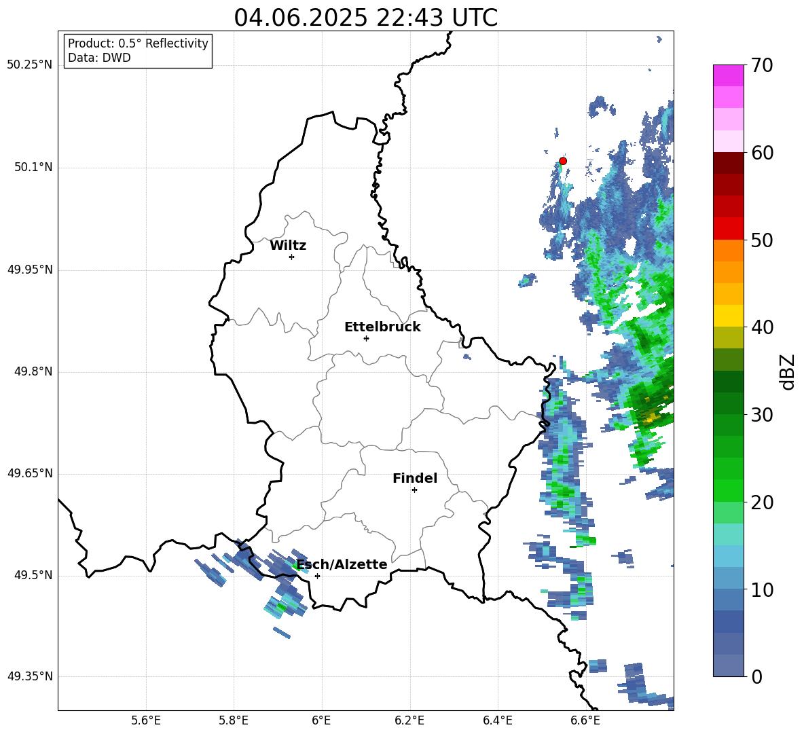Click the 40 colorbar tick label
The height and width of the screenshot is (734, 804).
tap(762, 327)
